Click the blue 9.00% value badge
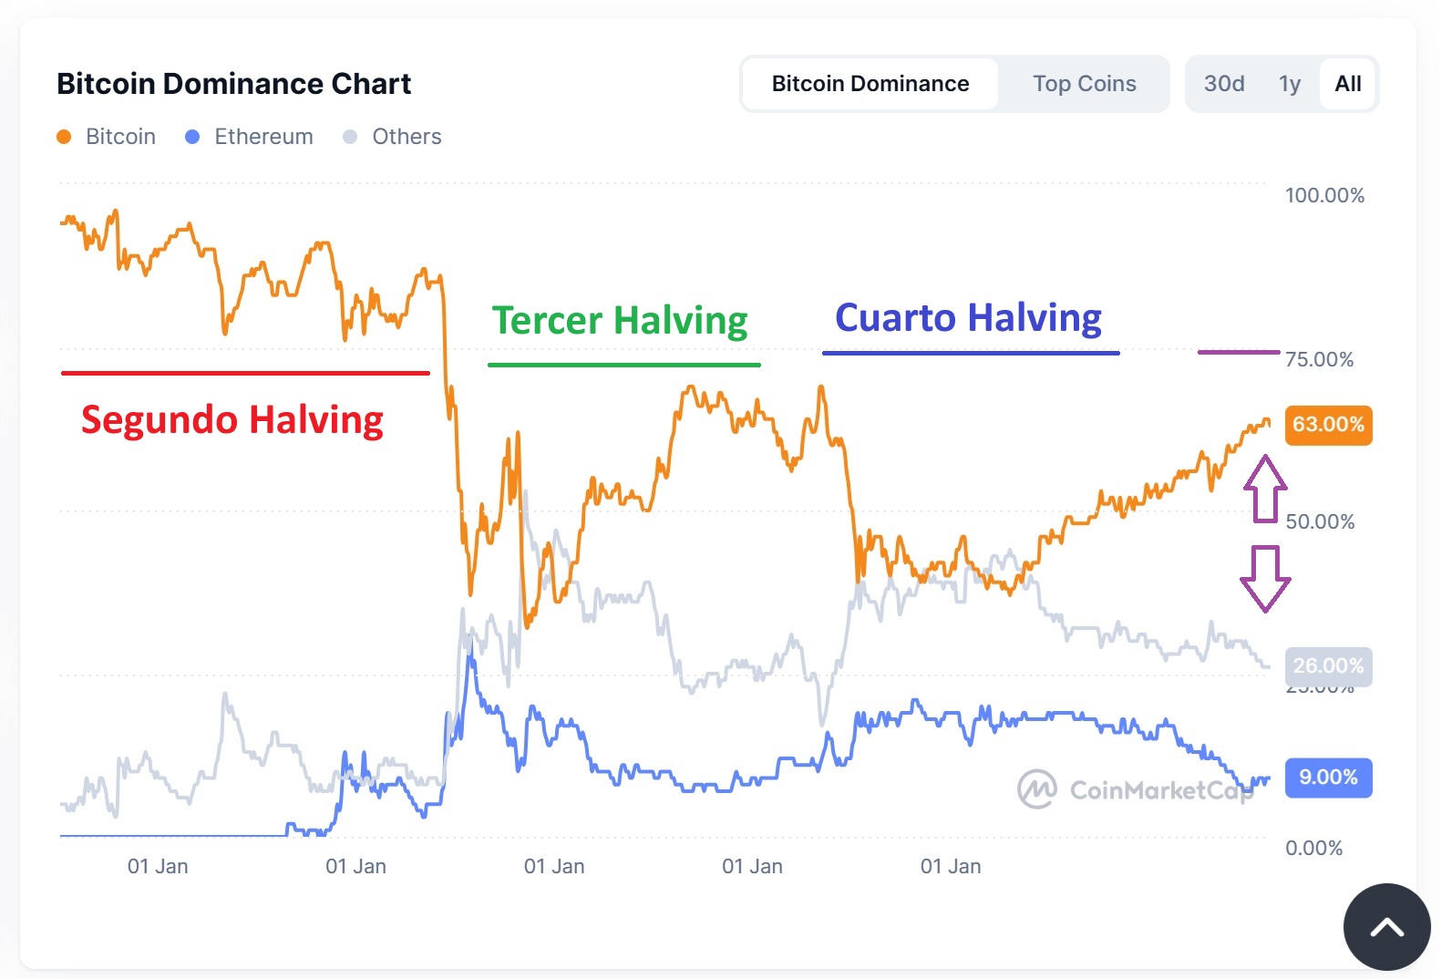This screenshot has width=1441, height=979. pyautogui.click(x=1328, y=778)
